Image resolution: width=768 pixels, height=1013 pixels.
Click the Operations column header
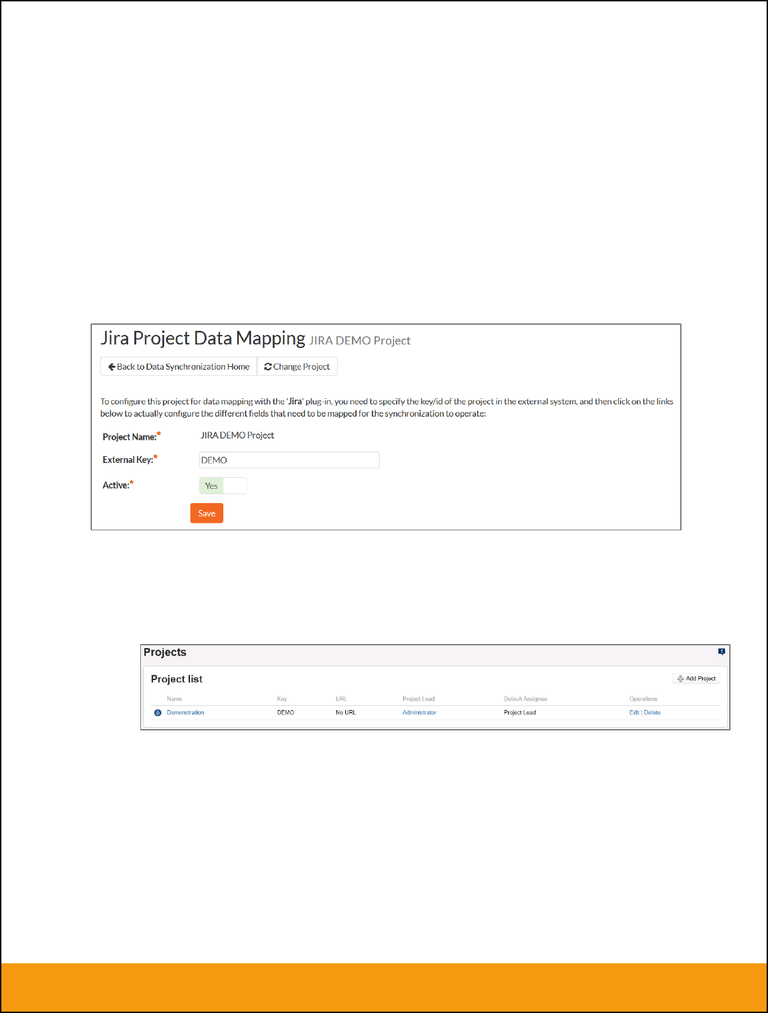(x=643, y=699)
